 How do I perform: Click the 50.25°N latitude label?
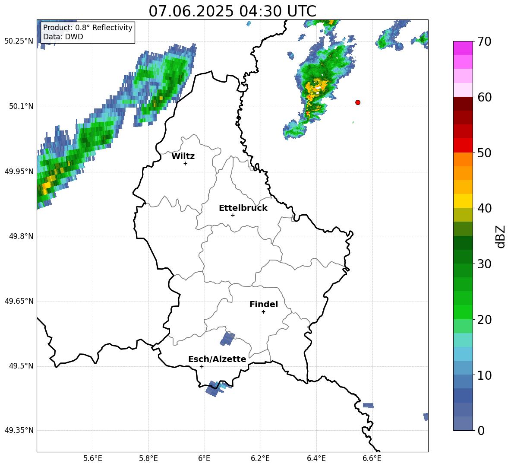[19, 41]
